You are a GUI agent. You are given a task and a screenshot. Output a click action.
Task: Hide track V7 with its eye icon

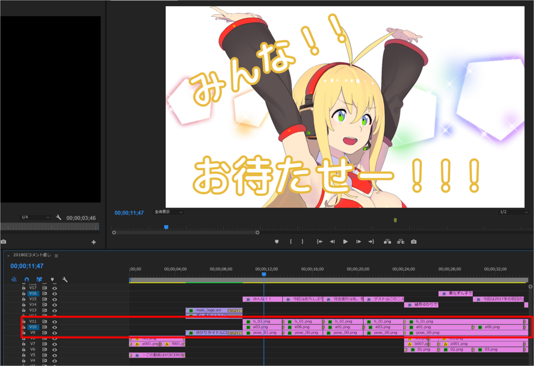(x=54, y=344)
